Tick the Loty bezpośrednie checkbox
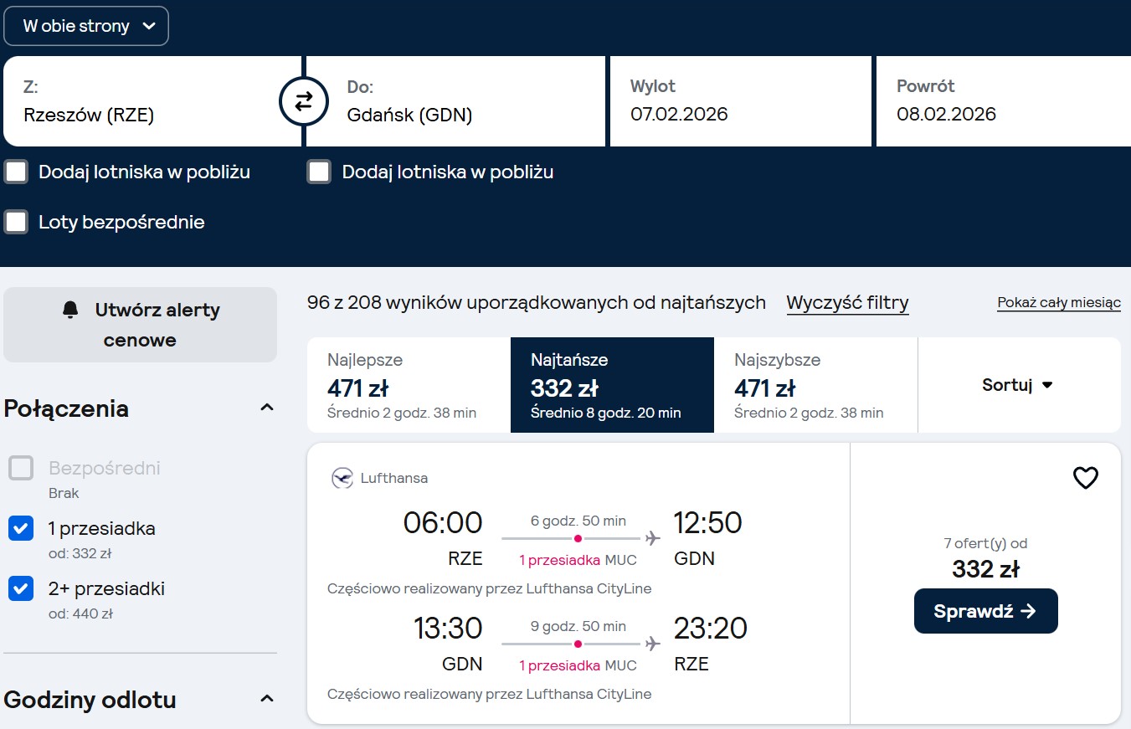1131x729 pixels. 16,222
